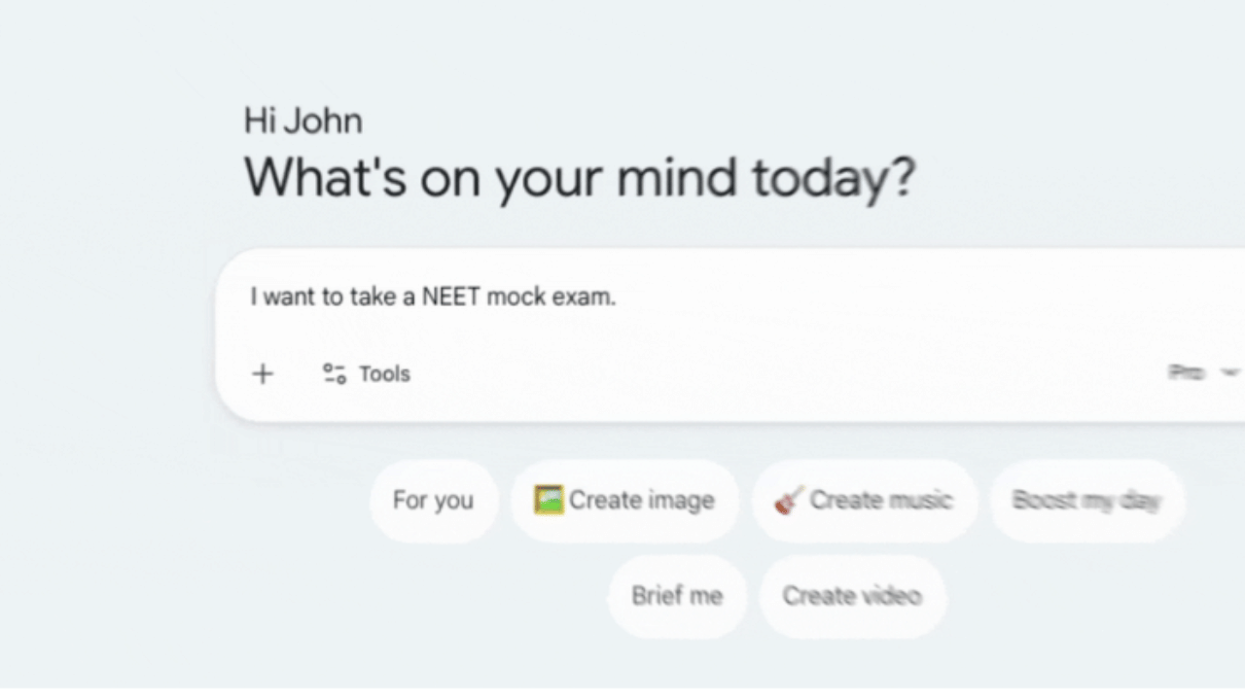
Task: Click the picture icon on Create image
Action: [x=549, y=500]
